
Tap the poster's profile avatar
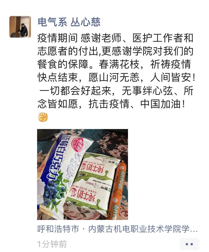click(20, 27)
